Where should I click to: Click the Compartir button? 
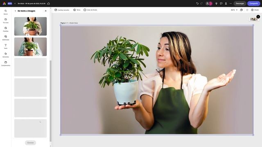point(254,4)
